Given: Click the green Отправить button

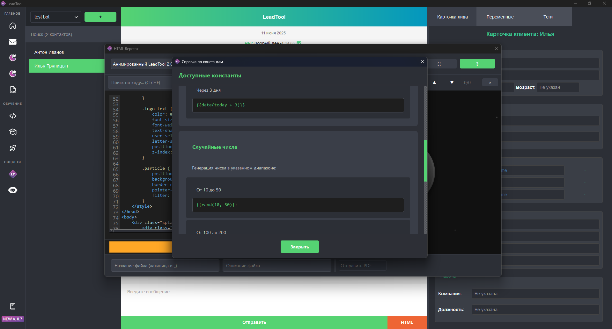Looking at the screenshot, I should tap(254, 322).
